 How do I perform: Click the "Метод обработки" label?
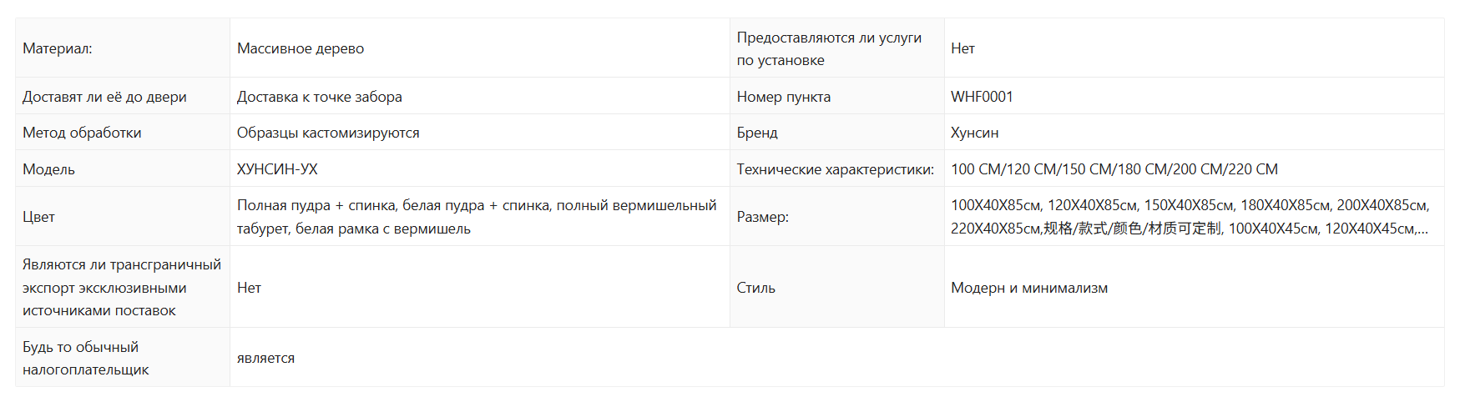click(82, 133)
